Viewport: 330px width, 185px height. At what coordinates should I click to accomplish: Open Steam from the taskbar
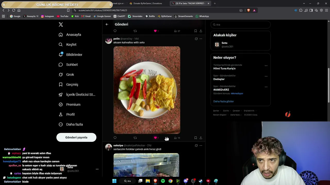tap(201, 181)
